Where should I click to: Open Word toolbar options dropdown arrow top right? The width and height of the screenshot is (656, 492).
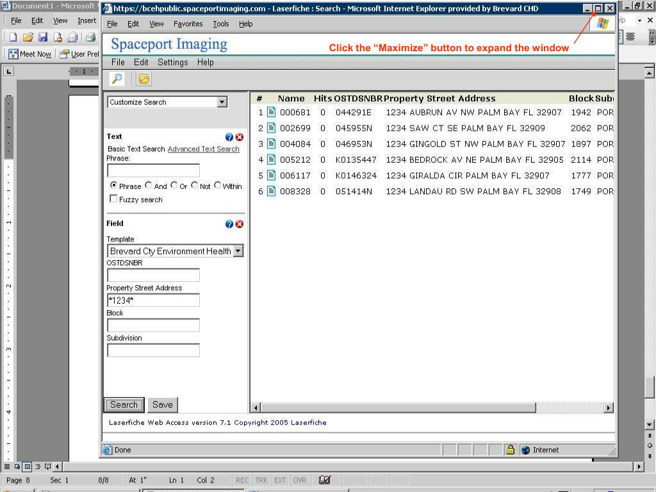pos(639,20)
